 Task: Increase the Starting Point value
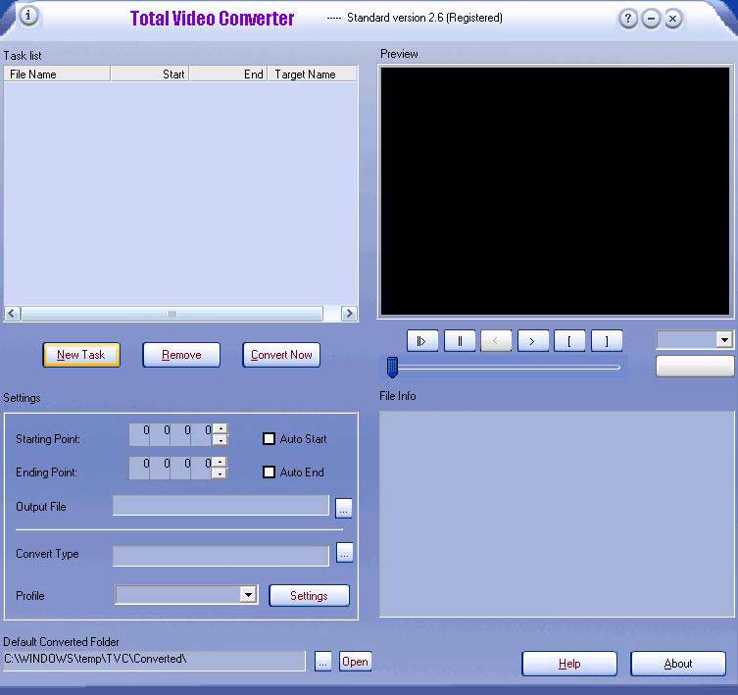point(220,429)
